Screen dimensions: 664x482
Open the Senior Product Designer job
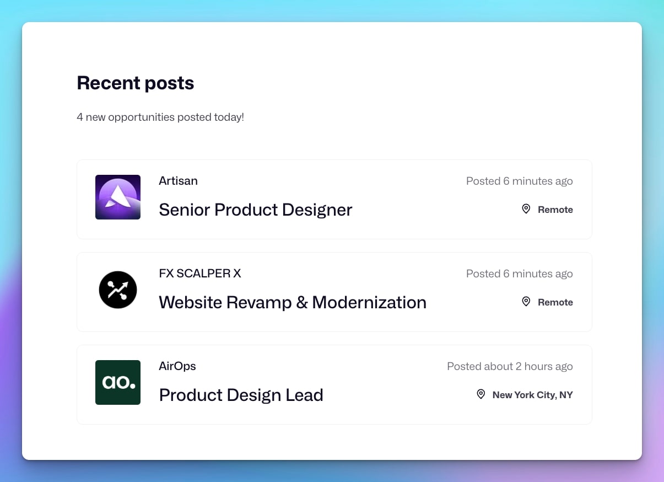point(255,210)
